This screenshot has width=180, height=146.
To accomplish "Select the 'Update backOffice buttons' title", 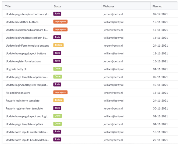I will coord(22,22).
